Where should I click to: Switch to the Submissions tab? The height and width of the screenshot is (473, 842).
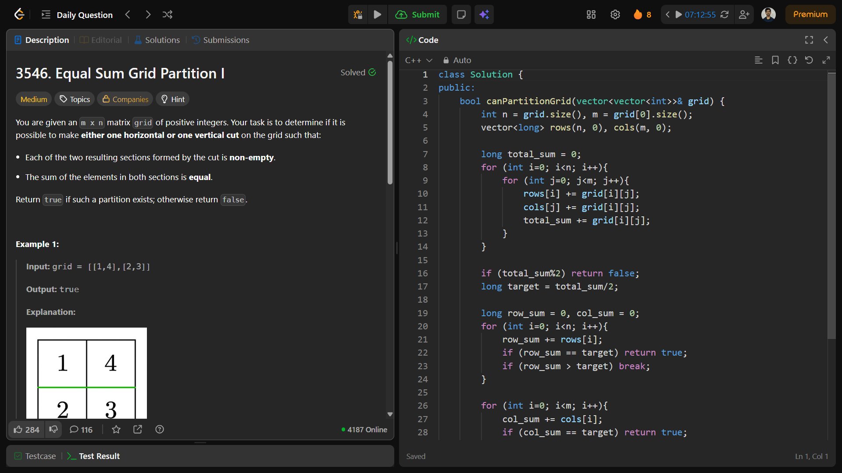tap(221, 40)
